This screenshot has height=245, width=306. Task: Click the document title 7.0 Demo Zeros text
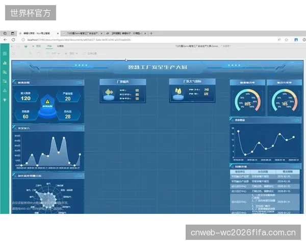(196, 46)
